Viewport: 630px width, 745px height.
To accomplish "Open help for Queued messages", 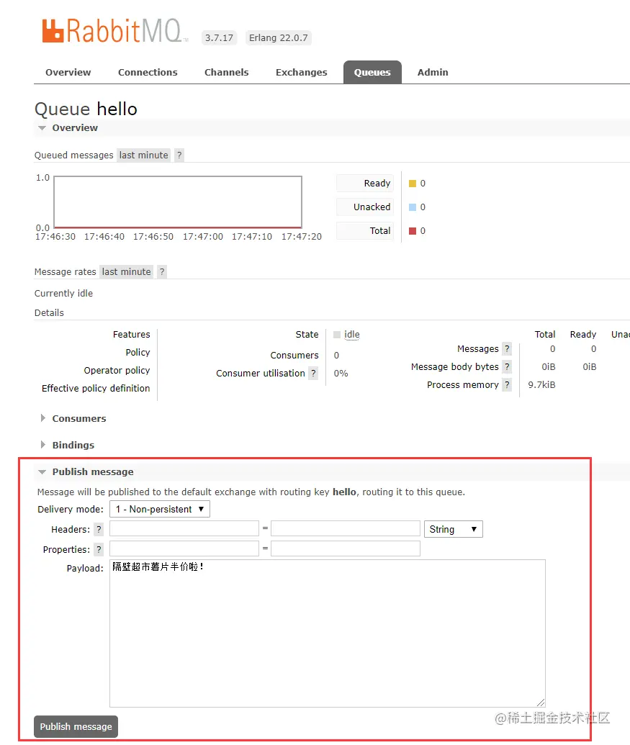I will coord(179,155).
